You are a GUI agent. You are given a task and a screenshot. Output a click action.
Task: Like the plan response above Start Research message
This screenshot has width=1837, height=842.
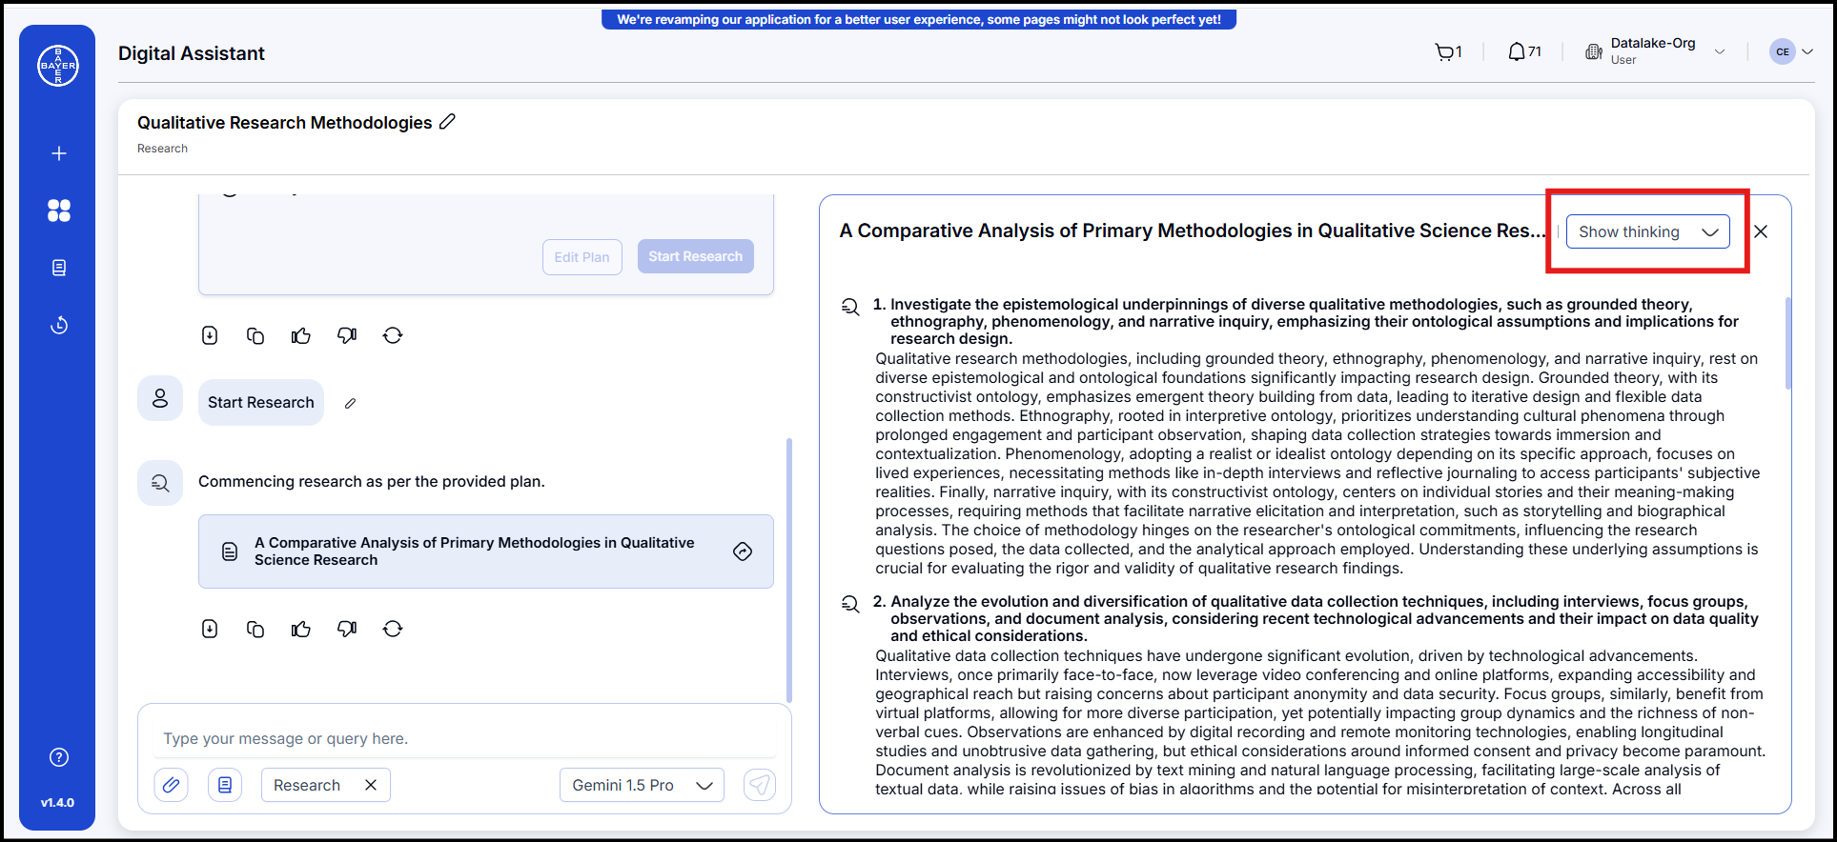(301, 335)
